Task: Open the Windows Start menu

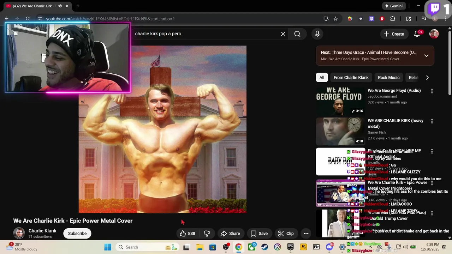Action: (108, 247)
